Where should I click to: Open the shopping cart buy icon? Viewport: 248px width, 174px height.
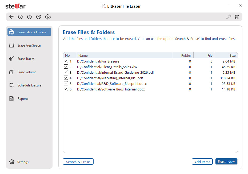point(237,17)
